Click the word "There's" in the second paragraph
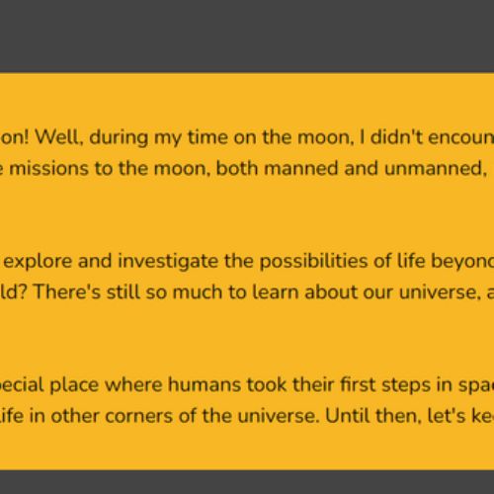The height and width of the screenshot is (494, 494). pyautogui.click(x=67, y=292)
